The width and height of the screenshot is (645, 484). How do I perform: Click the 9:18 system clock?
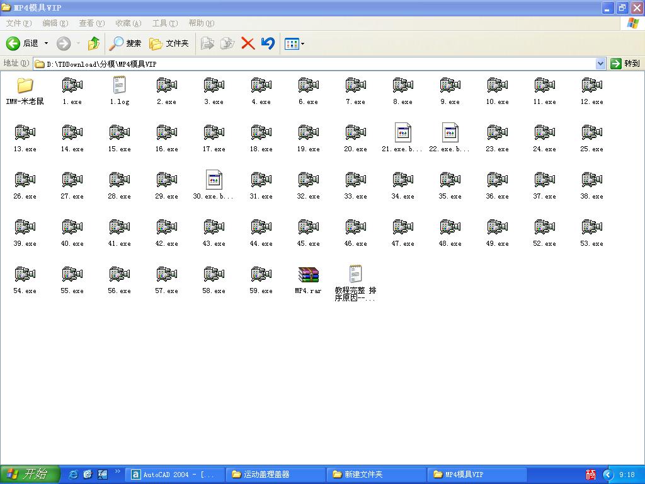click(627, 475)
